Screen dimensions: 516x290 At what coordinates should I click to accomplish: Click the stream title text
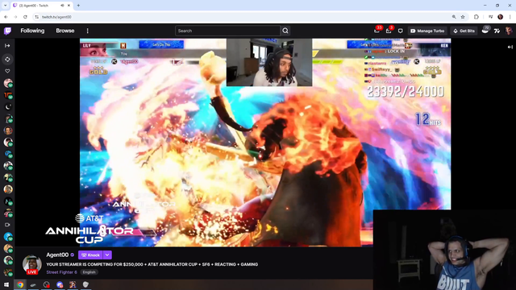(x=152, y=264)
